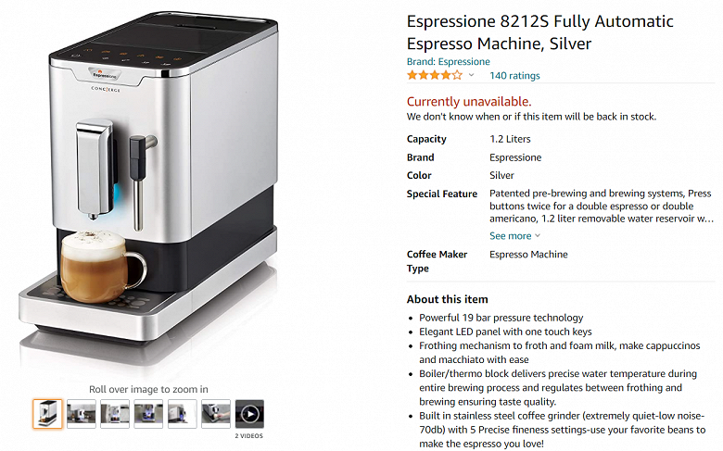Select the third product image thumbnail
723x451 pixels.
pyautogui.click(x=115, y=414)
